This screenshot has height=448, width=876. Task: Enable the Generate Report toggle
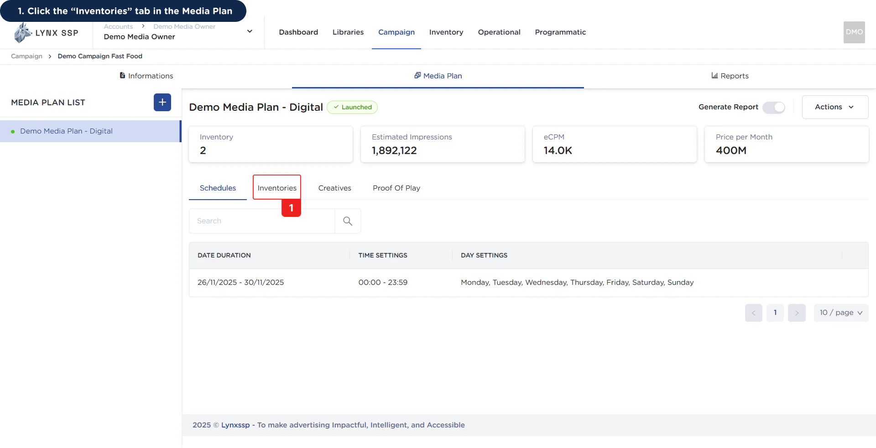tap(774, 108)
